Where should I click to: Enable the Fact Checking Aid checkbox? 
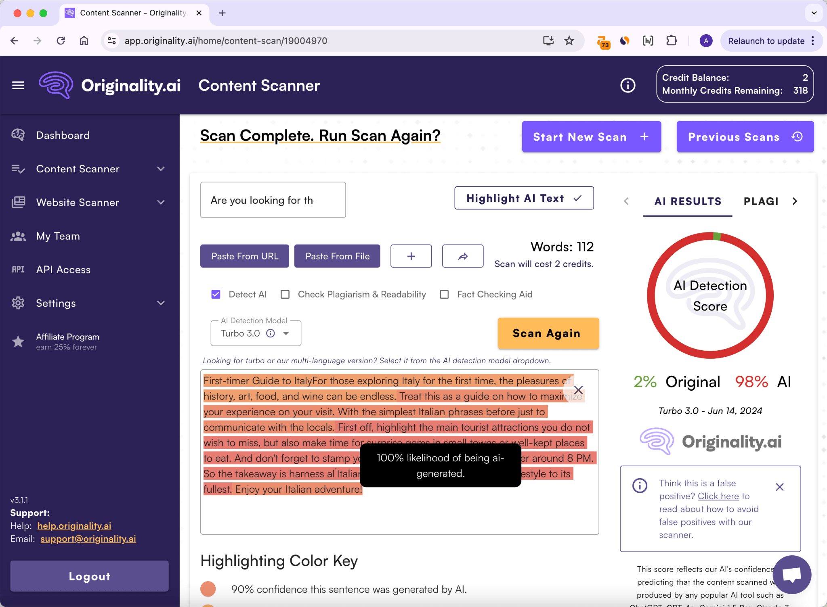click(x=444, y=294)
